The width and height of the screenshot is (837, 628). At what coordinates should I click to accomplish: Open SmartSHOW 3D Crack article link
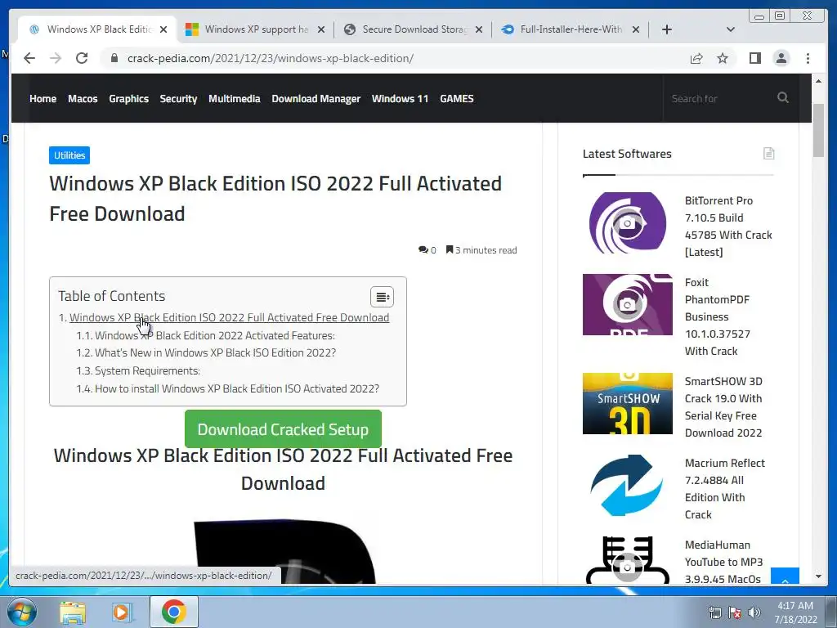[723, 407]
